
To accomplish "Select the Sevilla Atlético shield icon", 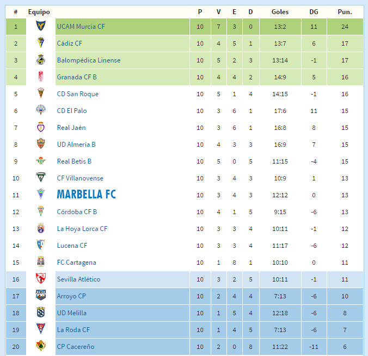I will click(41, 278).
